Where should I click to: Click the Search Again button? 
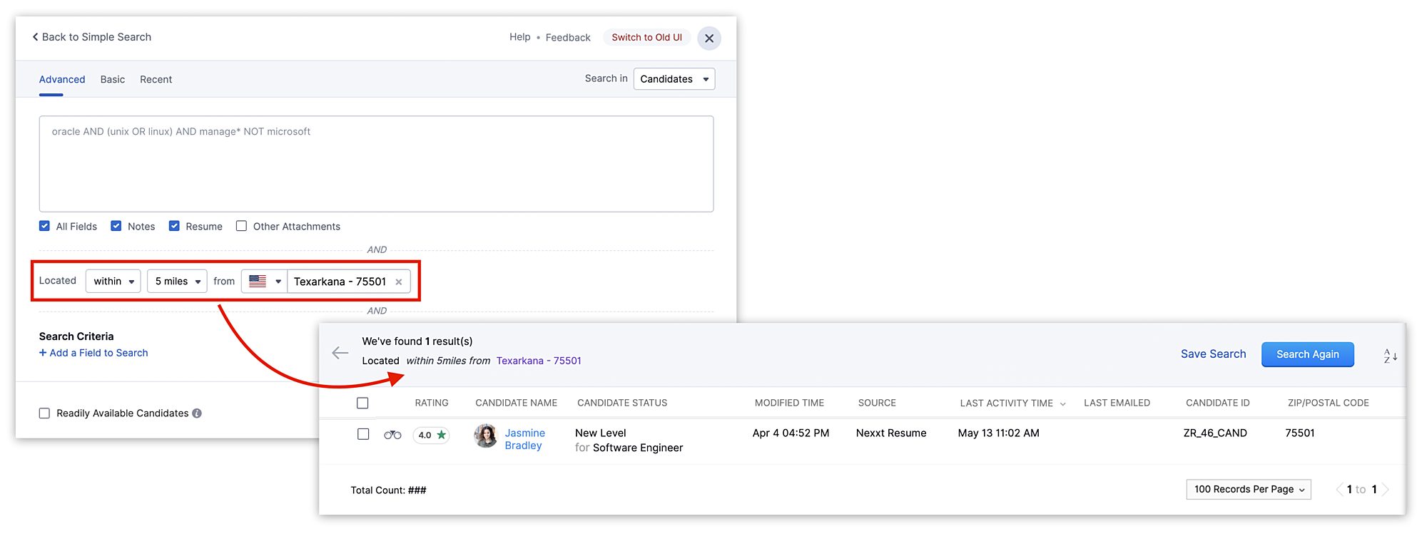click(x=1307, y=354)
